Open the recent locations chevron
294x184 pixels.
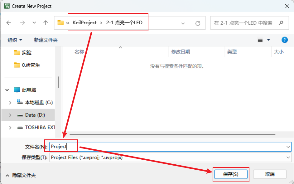click(34, 23)
